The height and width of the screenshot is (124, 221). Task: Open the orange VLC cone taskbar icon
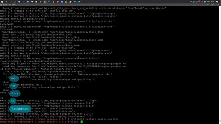coord(53,2)
